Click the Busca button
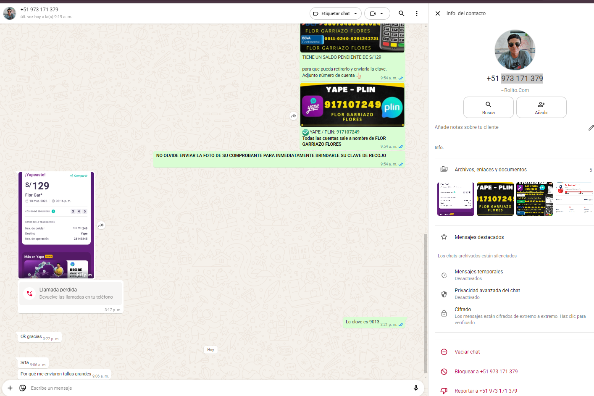The width and height of the screenshot is (594, 396). (x=488, y=108)
